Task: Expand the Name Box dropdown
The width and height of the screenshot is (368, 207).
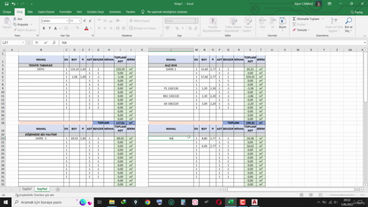Action: pos(23,43)
